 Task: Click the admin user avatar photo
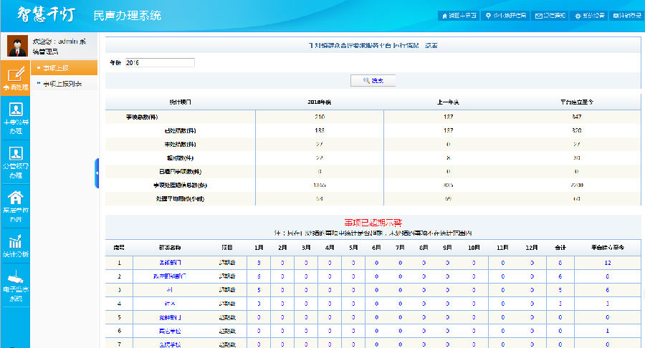(17, 46)
